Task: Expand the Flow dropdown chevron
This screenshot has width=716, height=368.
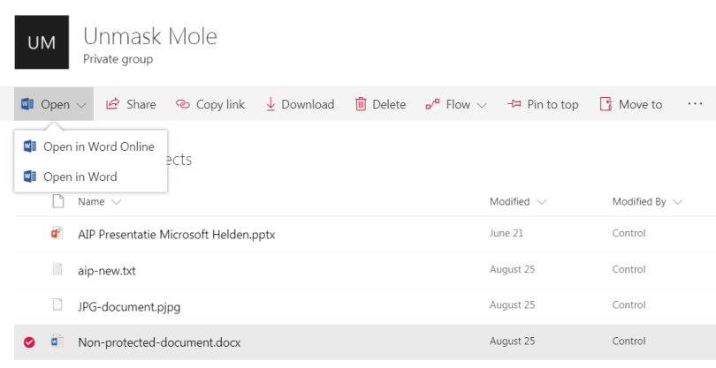Action: tap(482, 105)
